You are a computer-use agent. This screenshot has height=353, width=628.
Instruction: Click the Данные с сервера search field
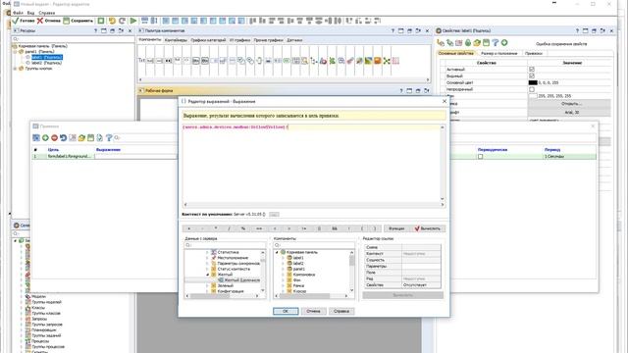[x=225, y=245]
